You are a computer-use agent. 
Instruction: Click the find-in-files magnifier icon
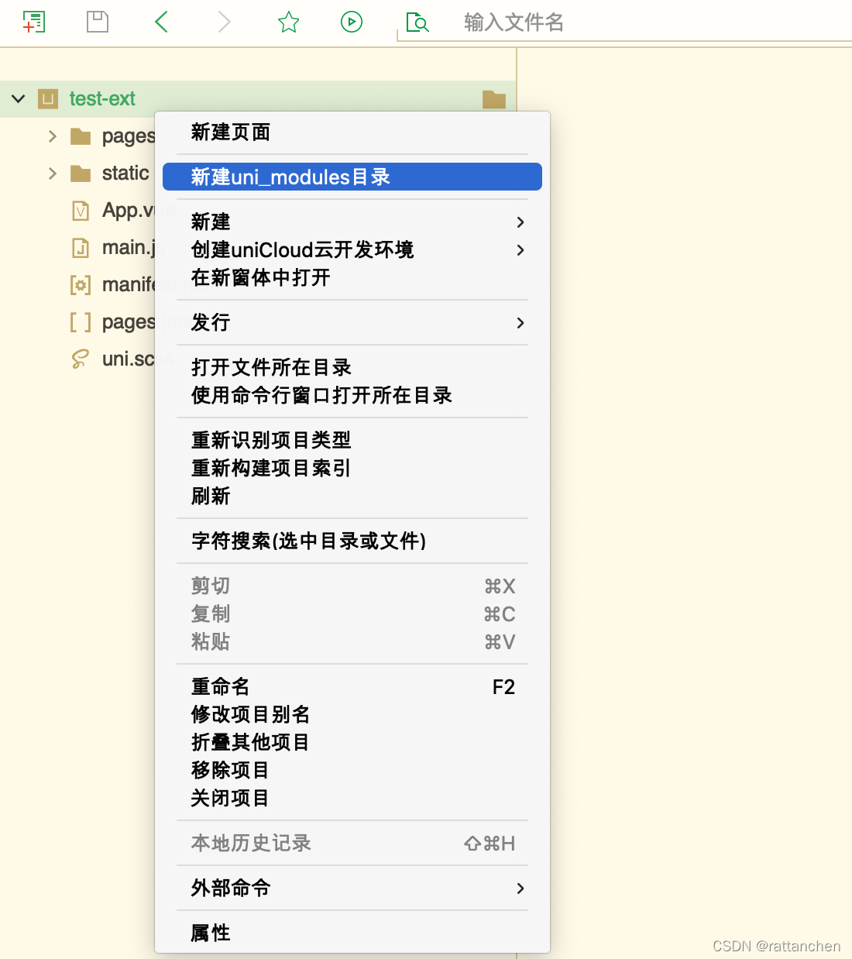pos(417,23)
